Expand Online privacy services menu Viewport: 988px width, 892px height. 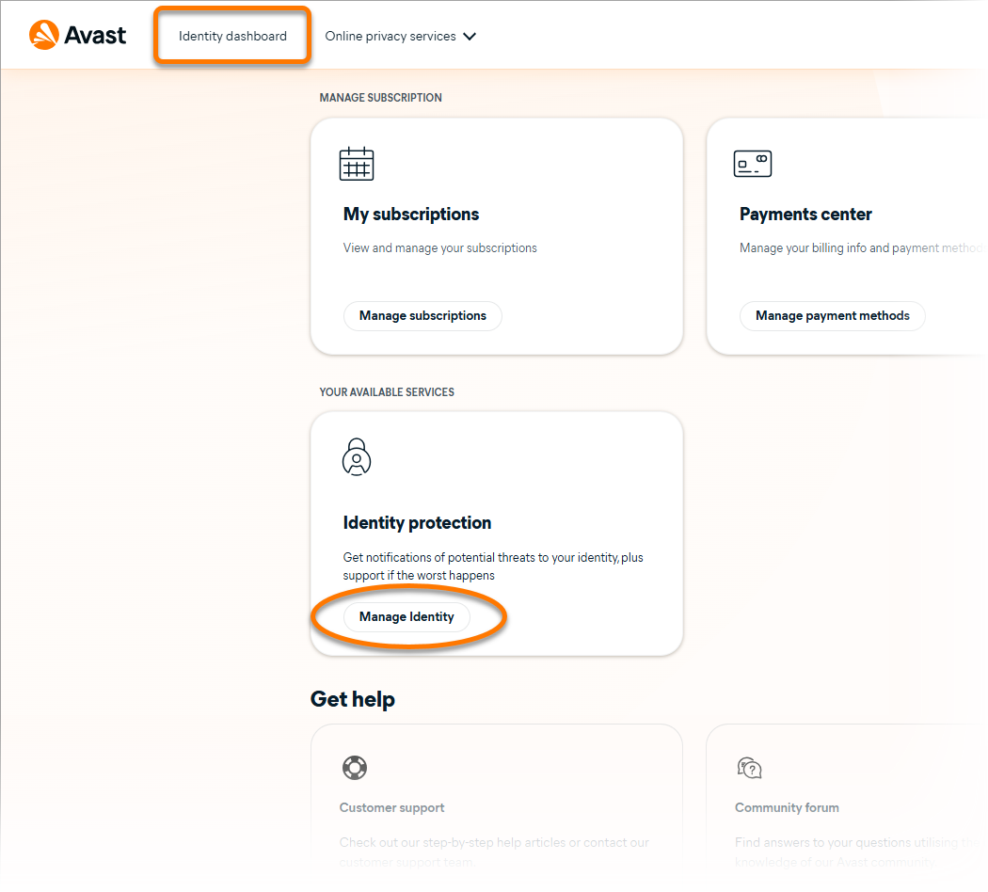[x=400, y=36]
